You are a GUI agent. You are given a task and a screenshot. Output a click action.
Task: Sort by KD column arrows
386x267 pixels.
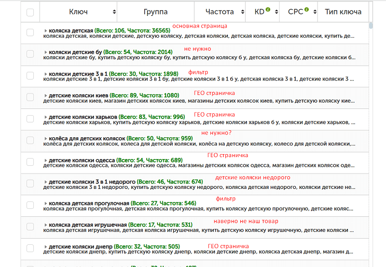point(276,12)
